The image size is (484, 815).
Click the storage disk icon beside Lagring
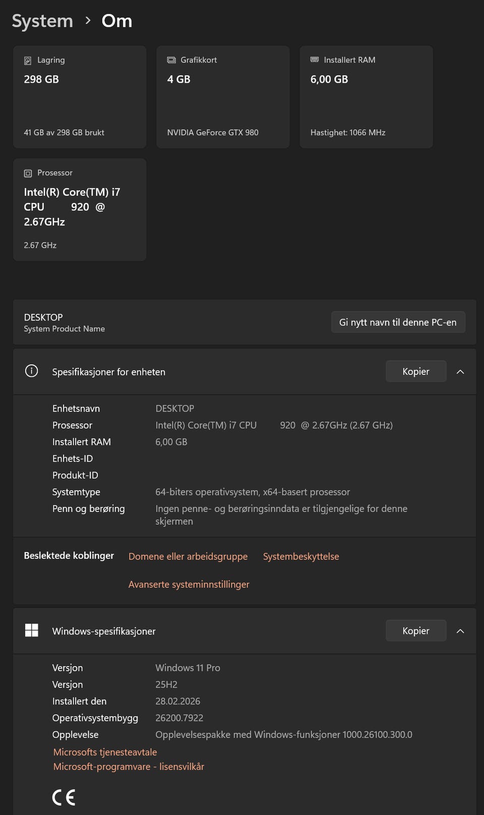click(28, 61)
